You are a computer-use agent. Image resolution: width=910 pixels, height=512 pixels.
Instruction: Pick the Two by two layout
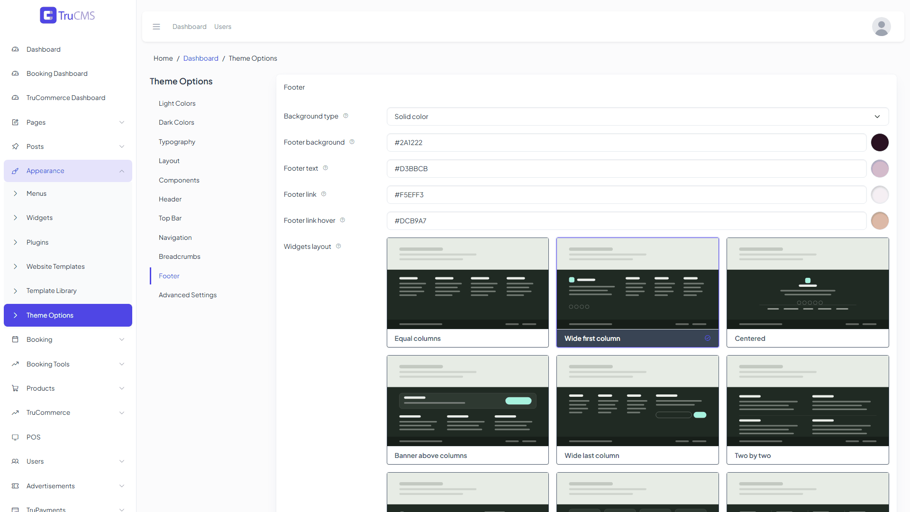pyautogui.click(x=808, y=410)
